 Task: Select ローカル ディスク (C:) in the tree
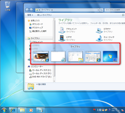click(x=40, y=70)
